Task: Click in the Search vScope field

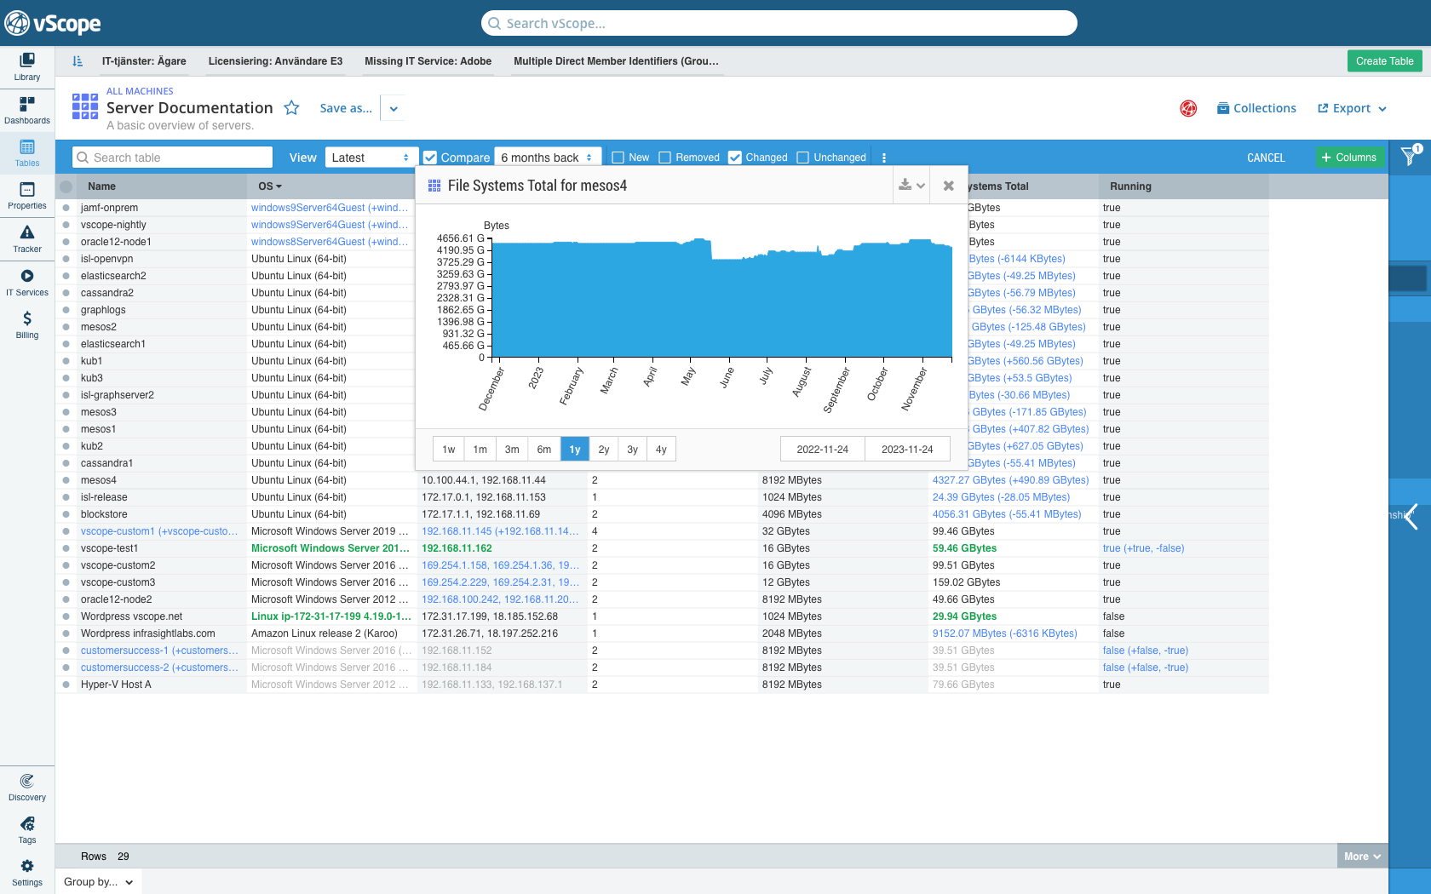Action: (x=779, y=23)
